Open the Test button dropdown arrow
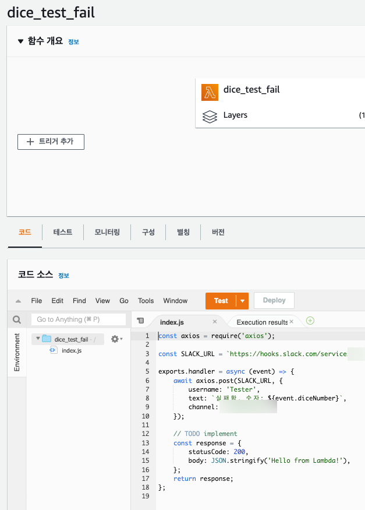The width and height of the screenshot is (365, 510). point(242,301)
